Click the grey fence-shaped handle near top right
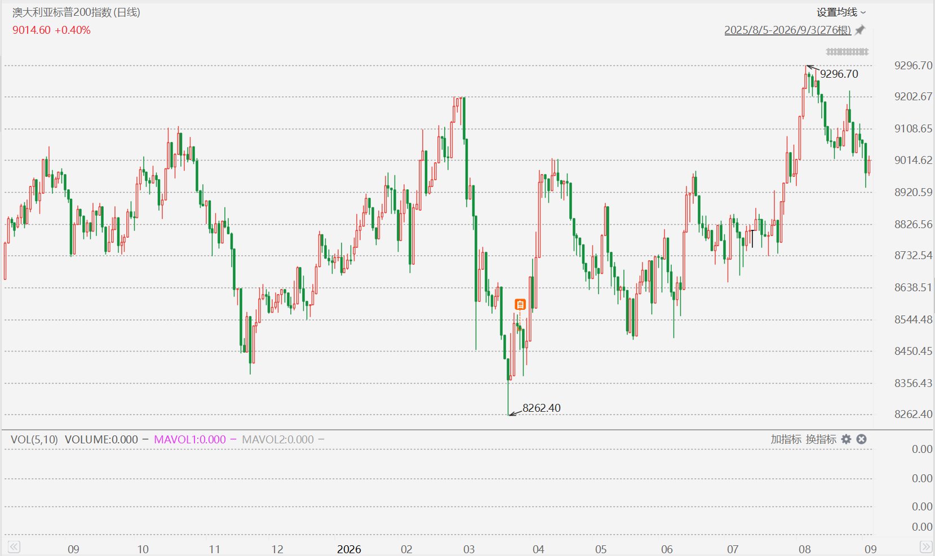Screen dimensions: 935x556 (x=847, y=52)
